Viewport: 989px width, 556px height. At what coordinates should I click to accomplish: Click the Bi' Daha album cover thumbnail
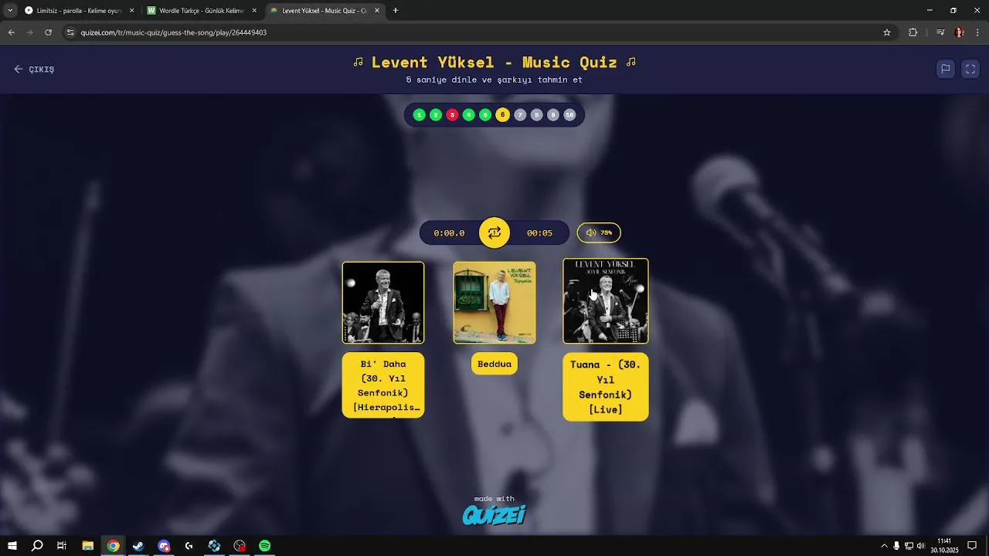[383, 303]
